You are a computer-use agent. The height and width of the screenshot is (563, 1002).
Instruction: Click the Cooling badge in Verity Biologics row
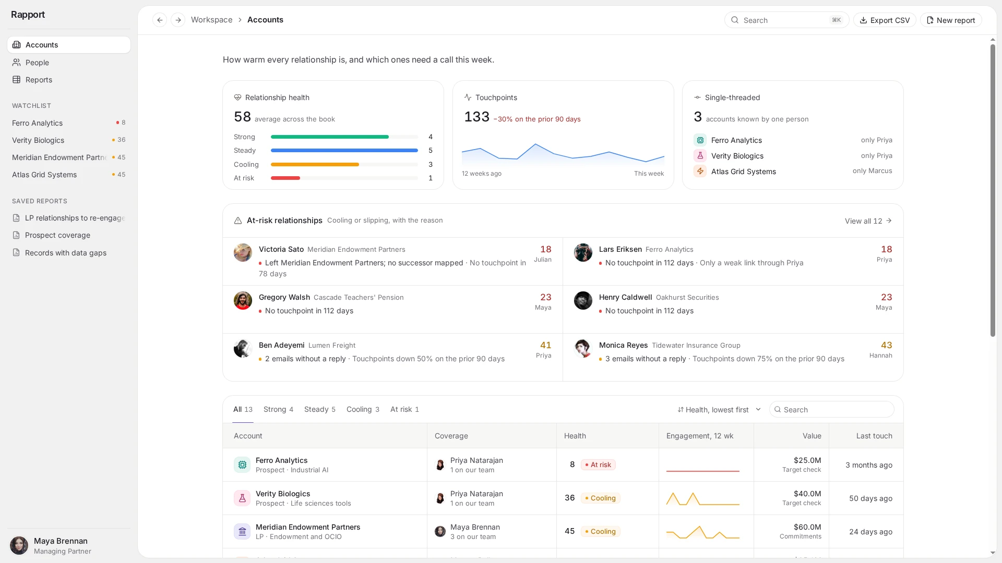[600, 498]
